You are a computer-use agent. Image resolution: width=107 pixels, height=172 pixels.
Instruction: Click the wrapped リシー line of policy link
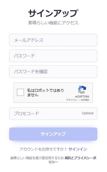point(53,162)
